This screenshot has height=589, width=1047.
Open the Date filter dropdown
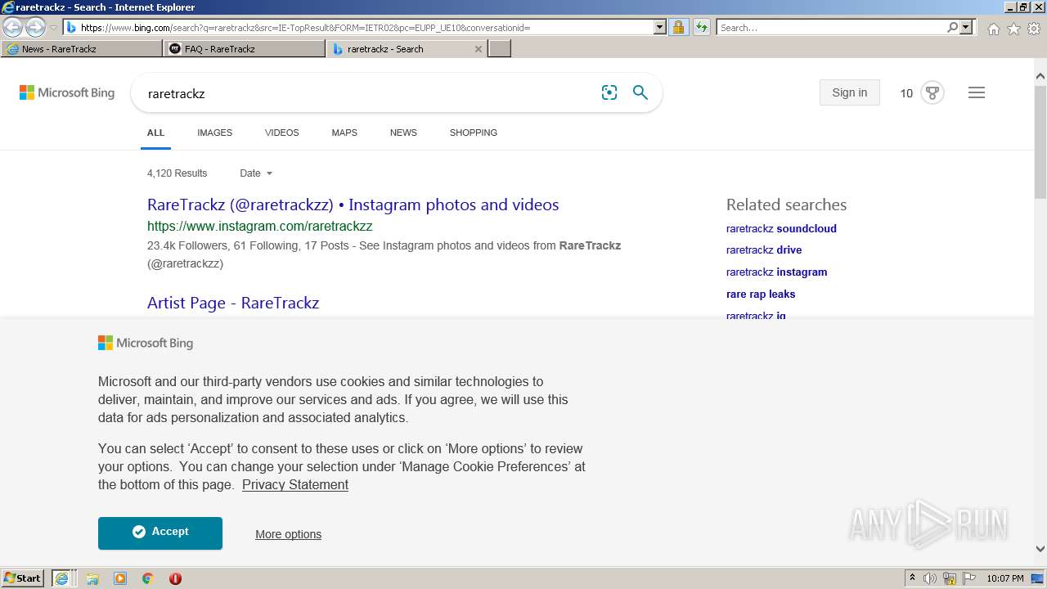point(256,173)
